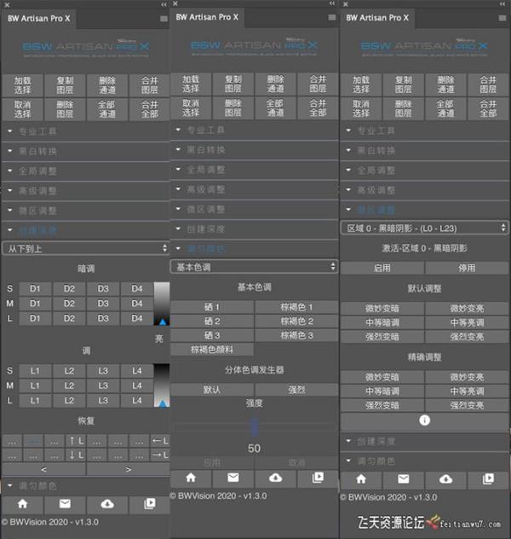Click the 取消选择 button in the middle panel
The width and height of the screenshot is (511, 539).
191,108
